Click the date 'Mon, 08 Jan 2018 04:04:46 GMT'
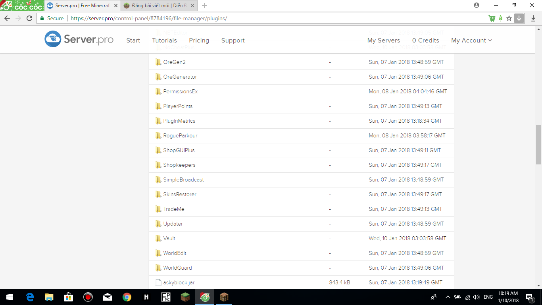This screenshot has height=305, width=542. click(408, 91)
